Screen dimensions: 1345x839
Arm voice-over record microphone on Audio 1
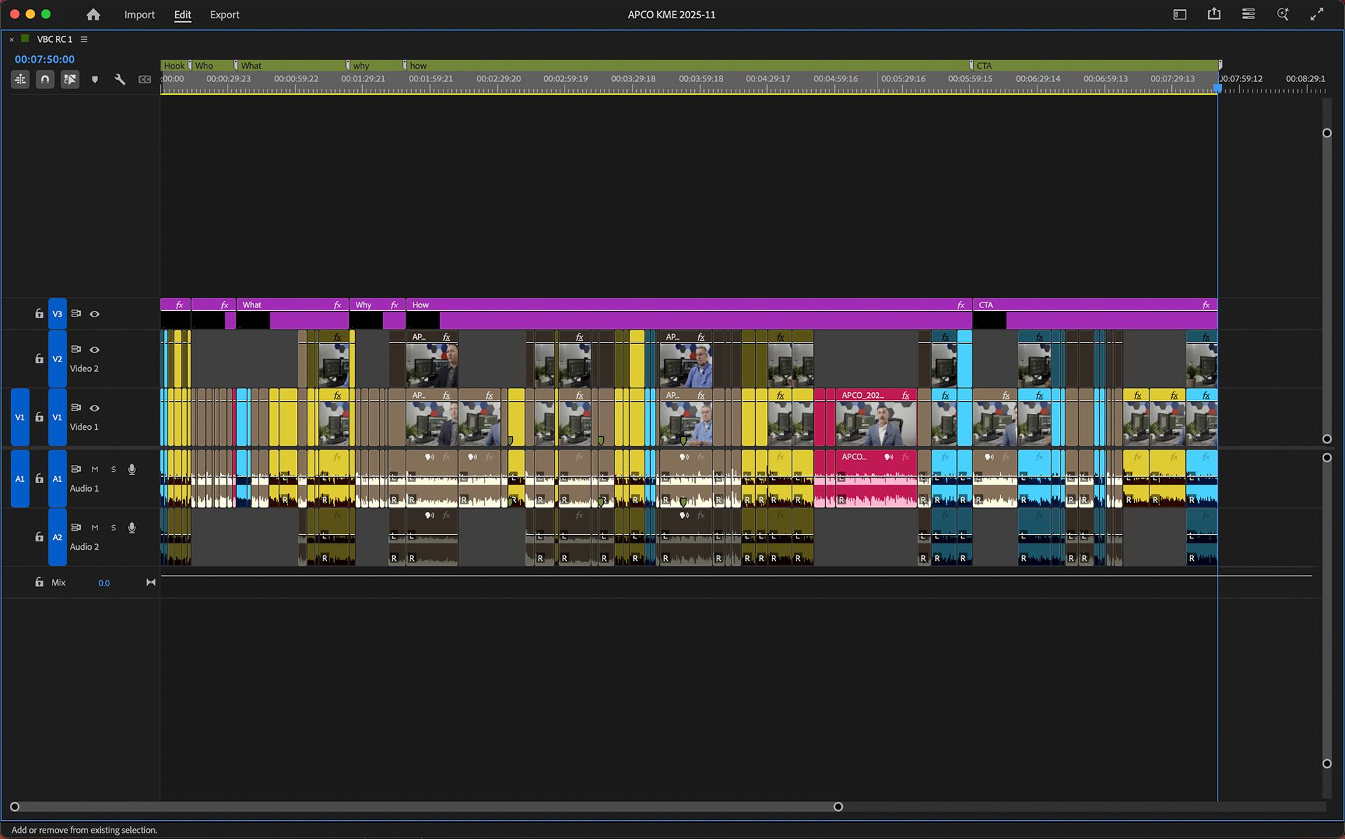[x=132, y=469]
